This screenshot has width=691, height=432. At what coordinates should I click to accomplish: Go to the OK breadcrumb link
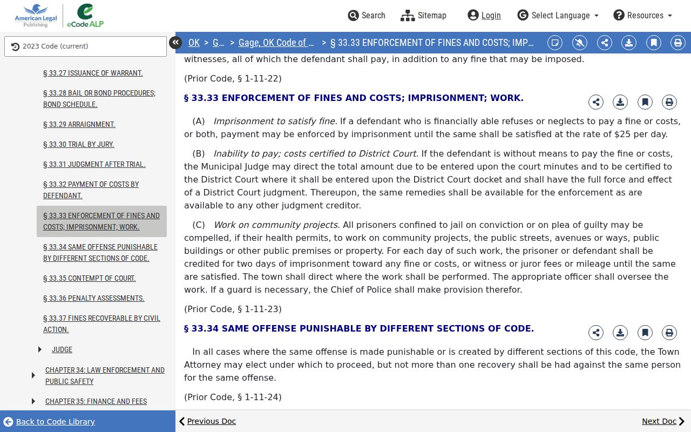click(x=194, y=43)
